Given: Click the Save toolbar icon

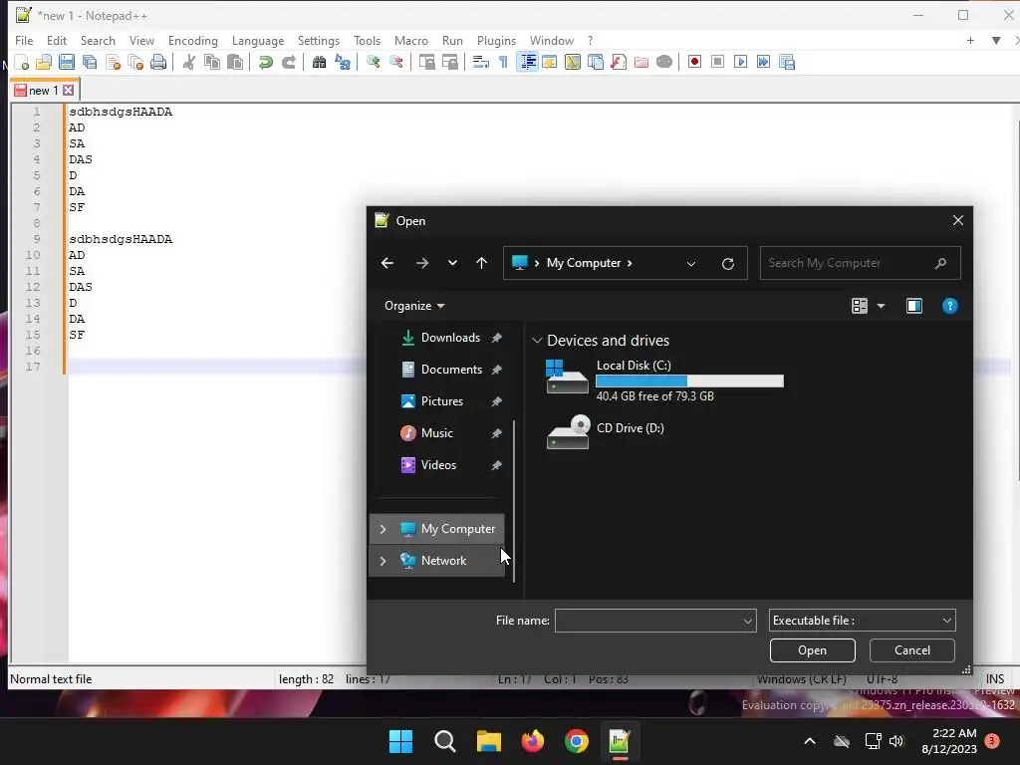Looking at the screenshot, I should click(x=67, y=63).
